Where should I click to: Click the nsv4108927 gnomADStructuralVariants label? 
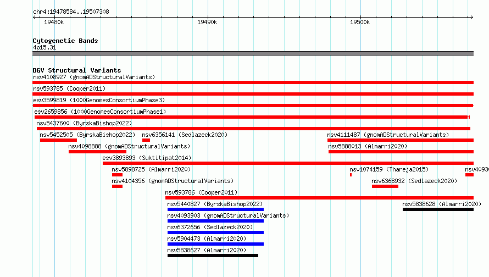point(94,77)
